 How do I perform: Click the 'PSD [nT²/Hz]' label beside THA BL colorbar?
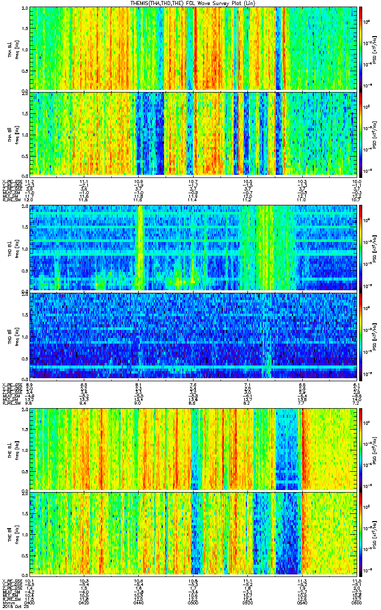[x=374, y=49]
